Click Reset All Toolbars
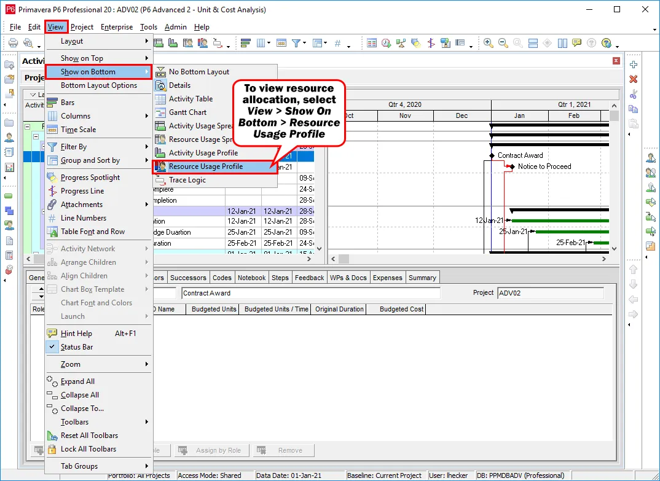The height and width of the screenshot is (481, 660). tap(89, 436)
